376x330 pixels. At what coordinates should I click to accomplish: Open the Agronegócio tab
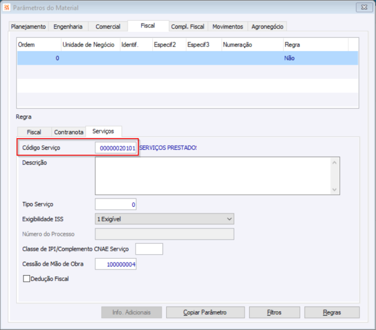[267, 26]
